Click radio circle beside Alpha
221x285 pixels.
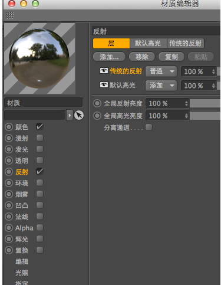click(x=9, y=228)
